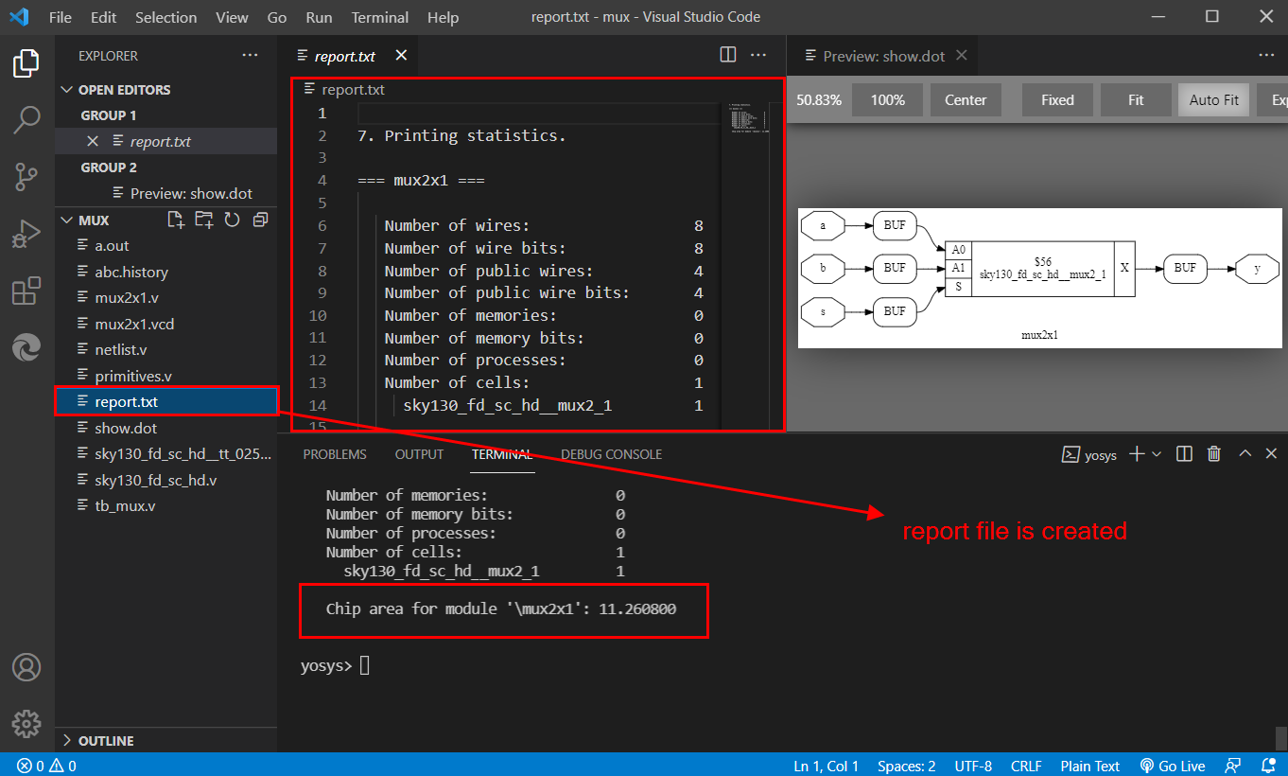The image size is (1288, 776).
Task: Open errors and warnings count in status bar
Action: pyautogui.click(x=47, y=766)
